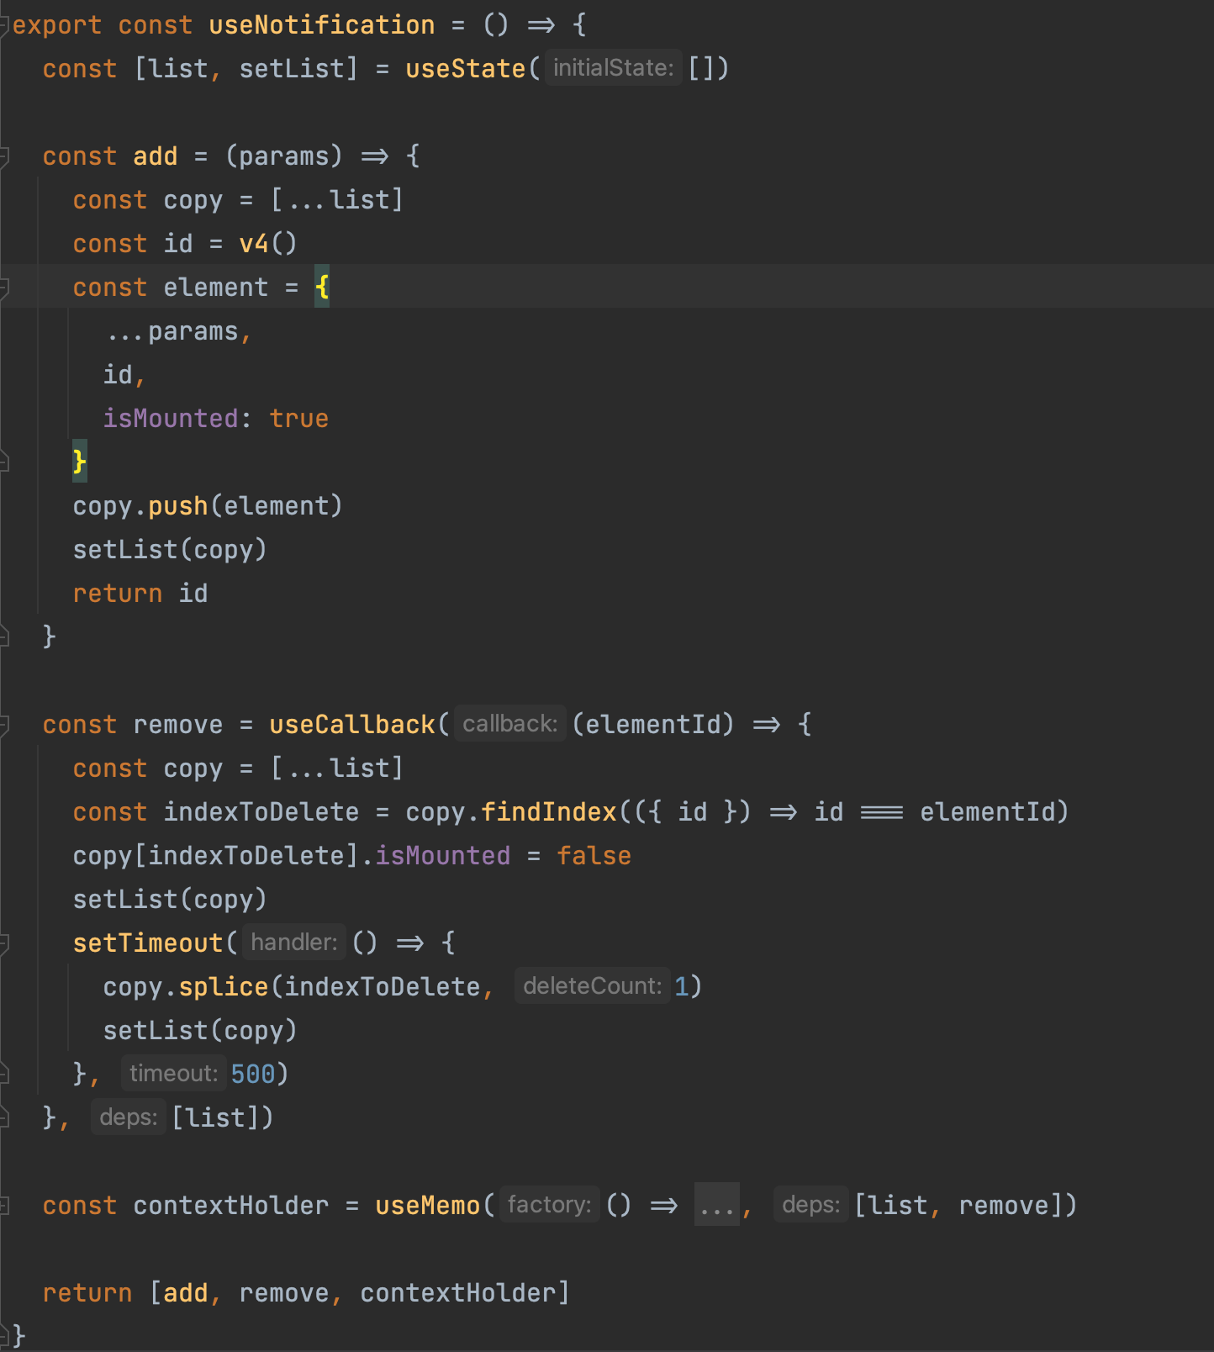Click the useMemo call

[428, 1206]
